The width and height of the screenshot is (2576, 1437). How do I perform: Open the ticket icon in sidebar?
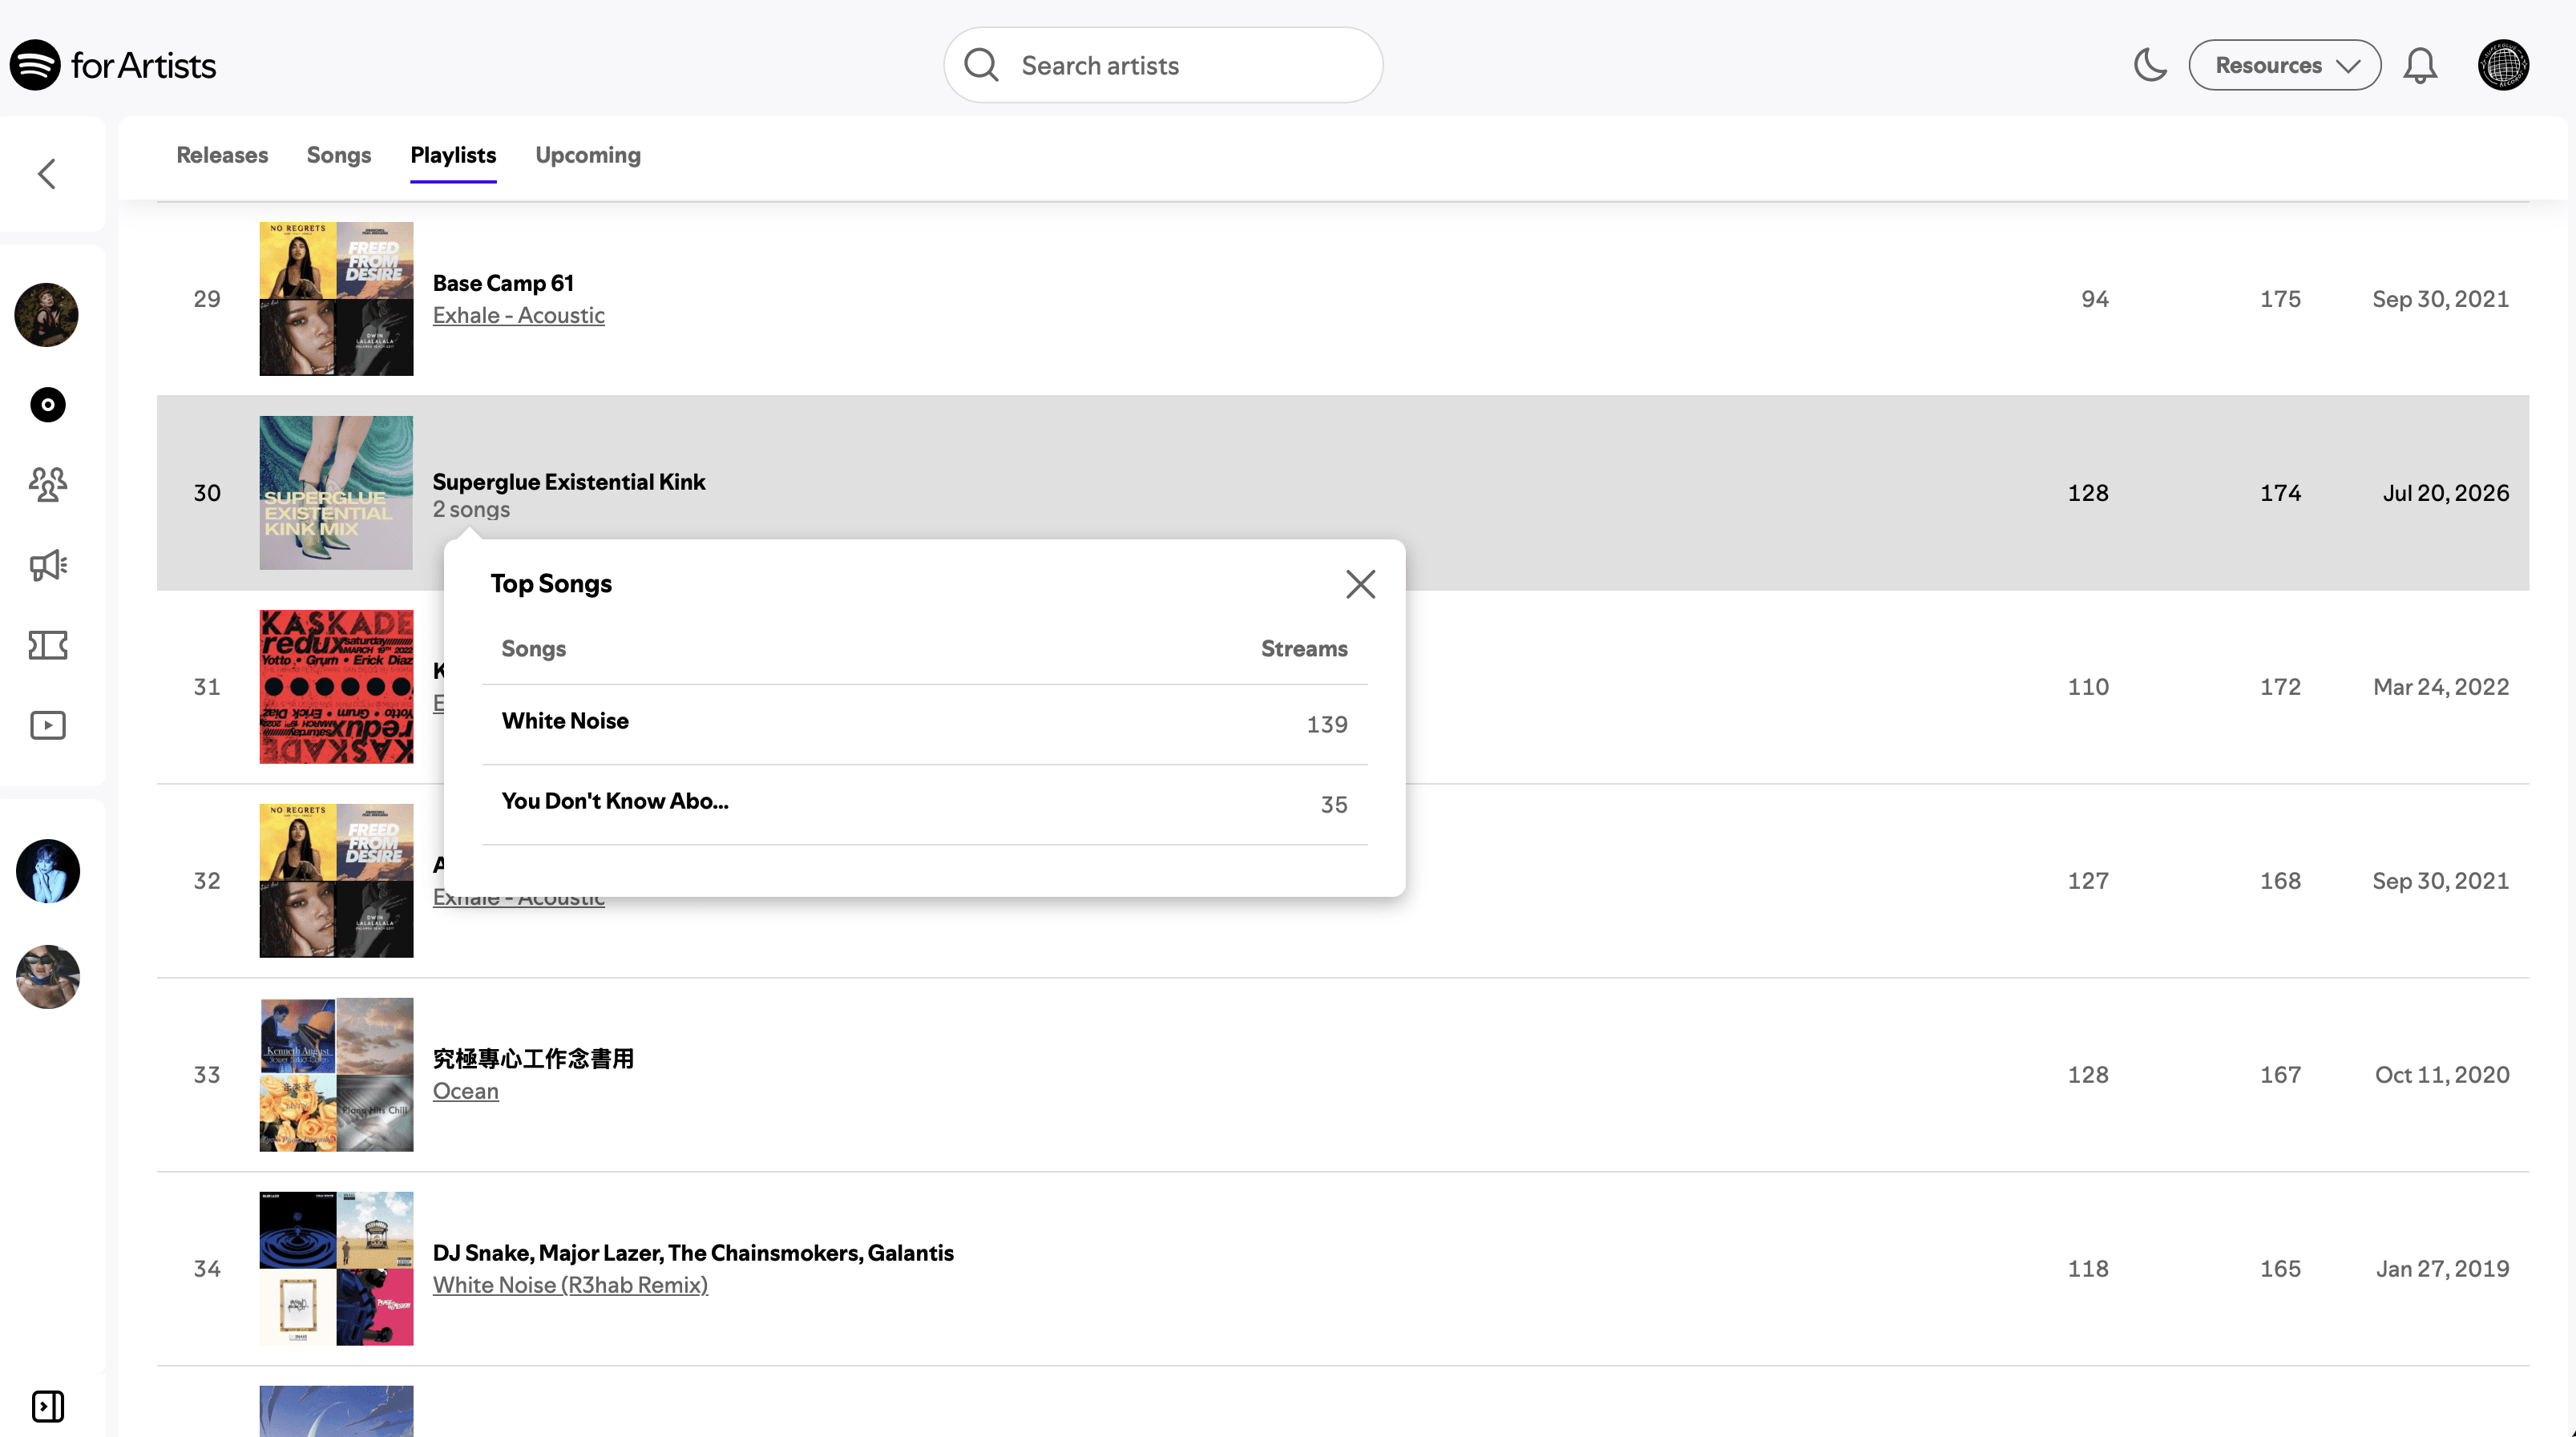(48, 645)
